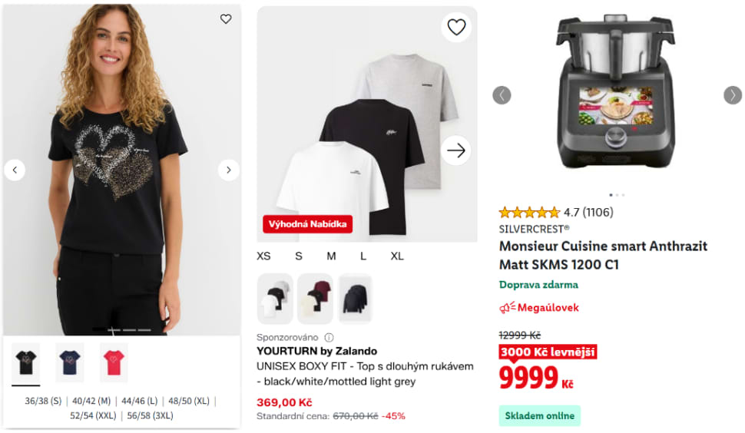Select red t-shirt color thumbnail
Viewport: 745px width, 433px height.
pyautogui.click(x=114, y=362)
